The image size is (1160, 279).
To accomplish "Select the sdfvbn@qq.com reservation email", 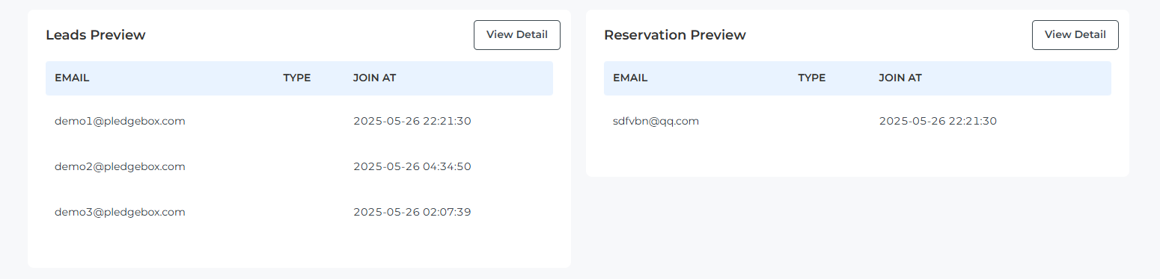I will (656, 121).
